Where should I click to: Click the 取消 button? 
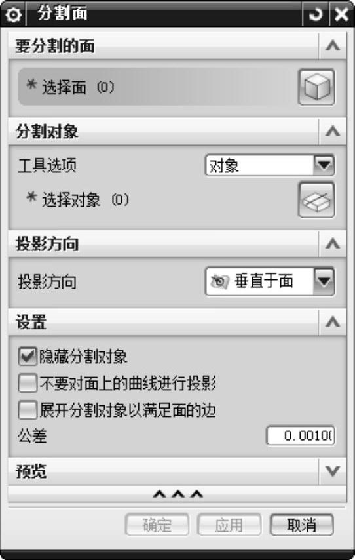point(301,525)
